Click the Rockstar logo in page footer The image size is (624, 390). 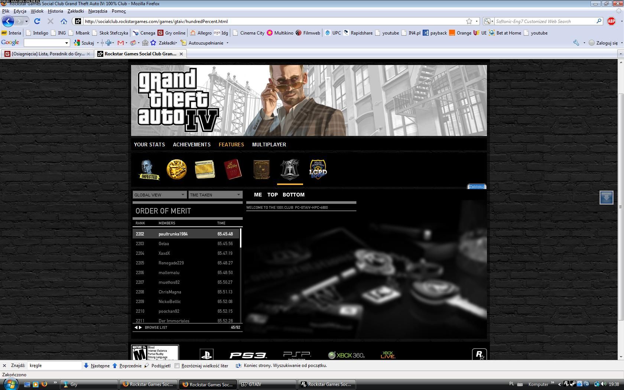click(479, 354)
